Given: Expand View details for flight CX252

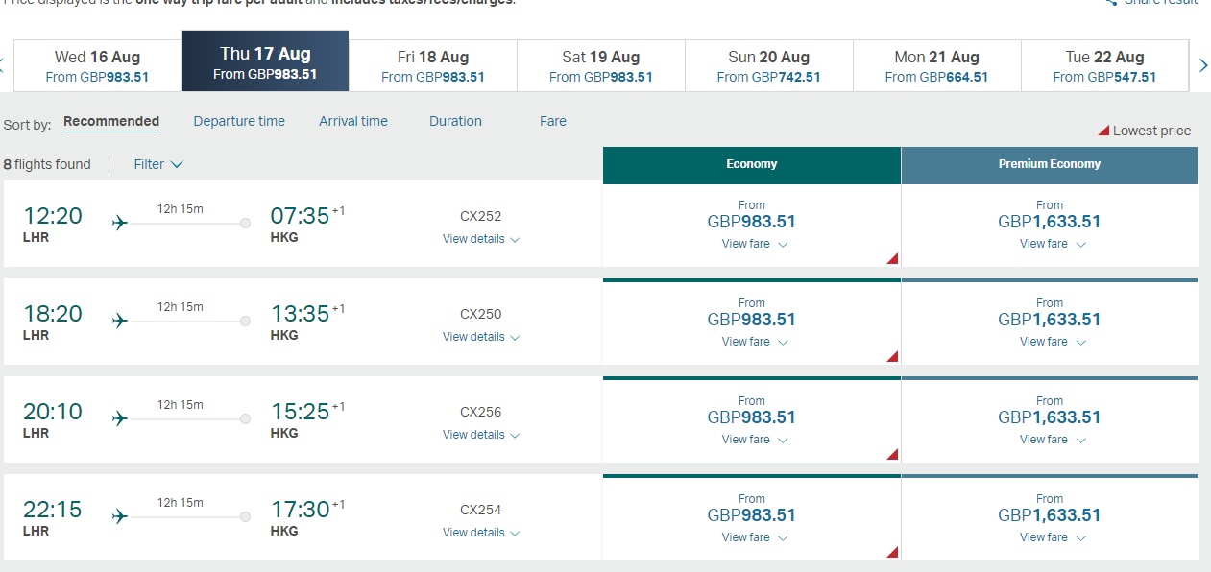Looking at the screenshot, I should 480,239.
